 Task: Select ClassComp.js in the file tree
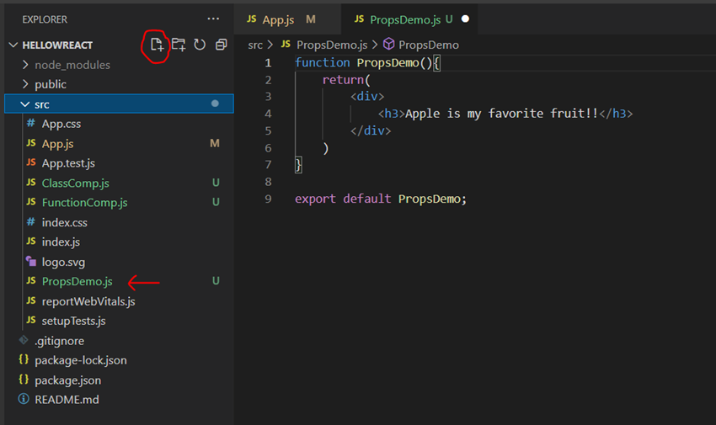tap(75, 183)
